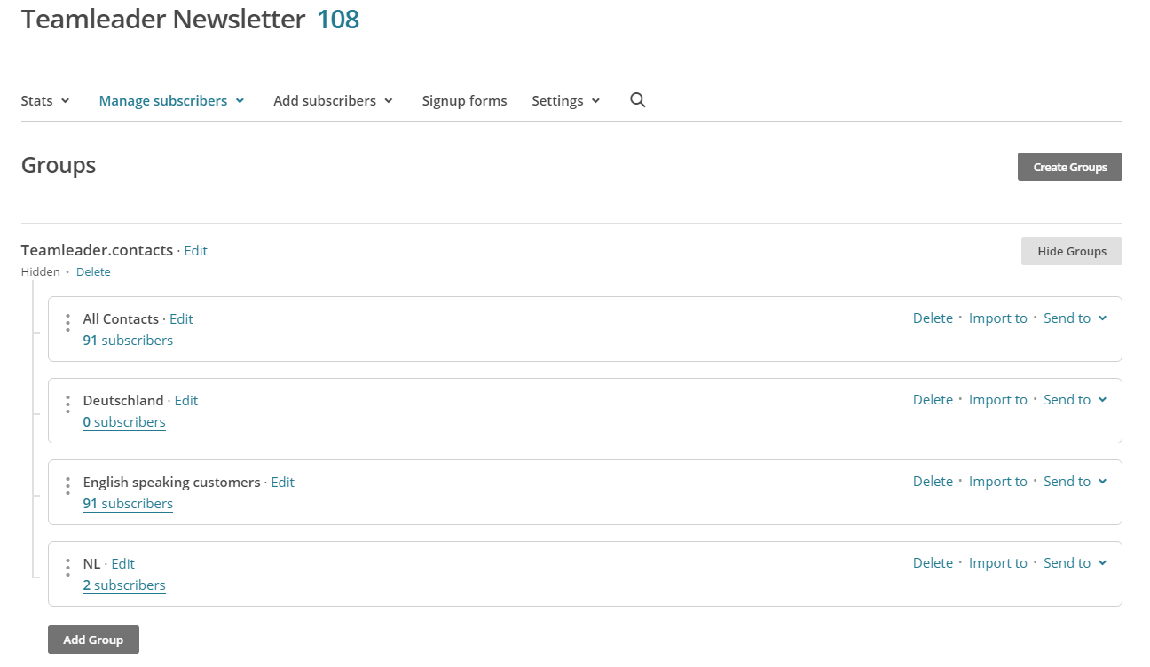Click the Deutschland group name text
Image resolution: width=1150 pixels, height=667 pixels.
(123, 401)
